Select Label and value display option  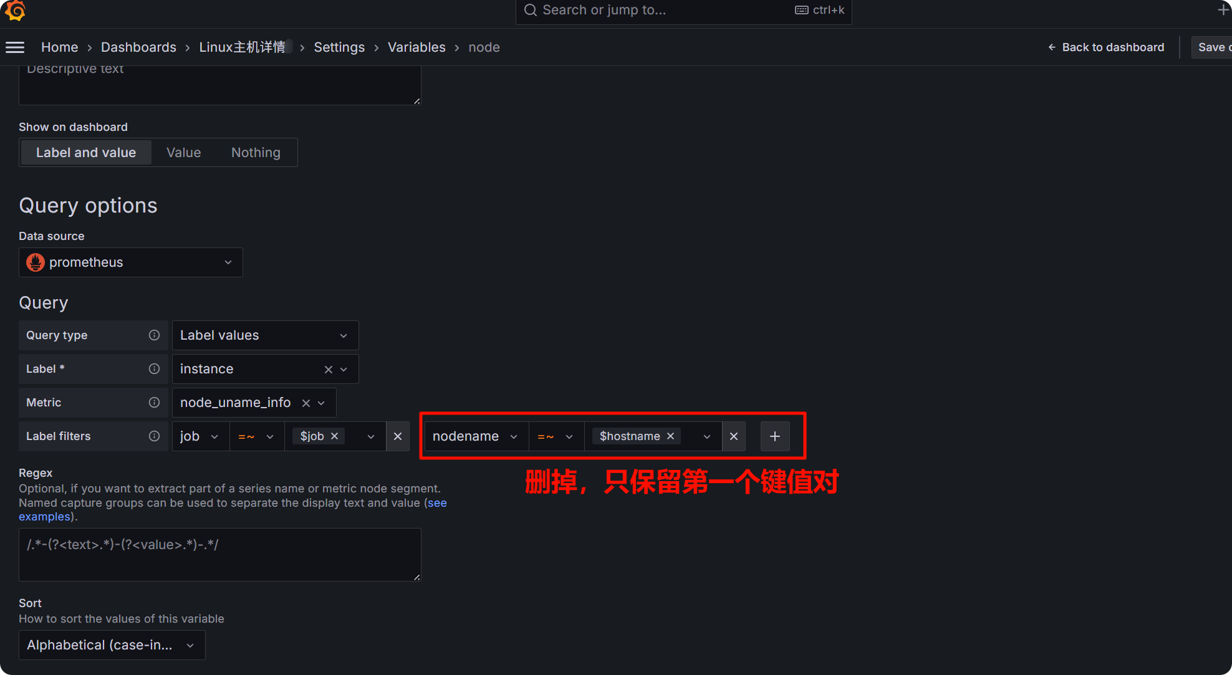[86, 153]
